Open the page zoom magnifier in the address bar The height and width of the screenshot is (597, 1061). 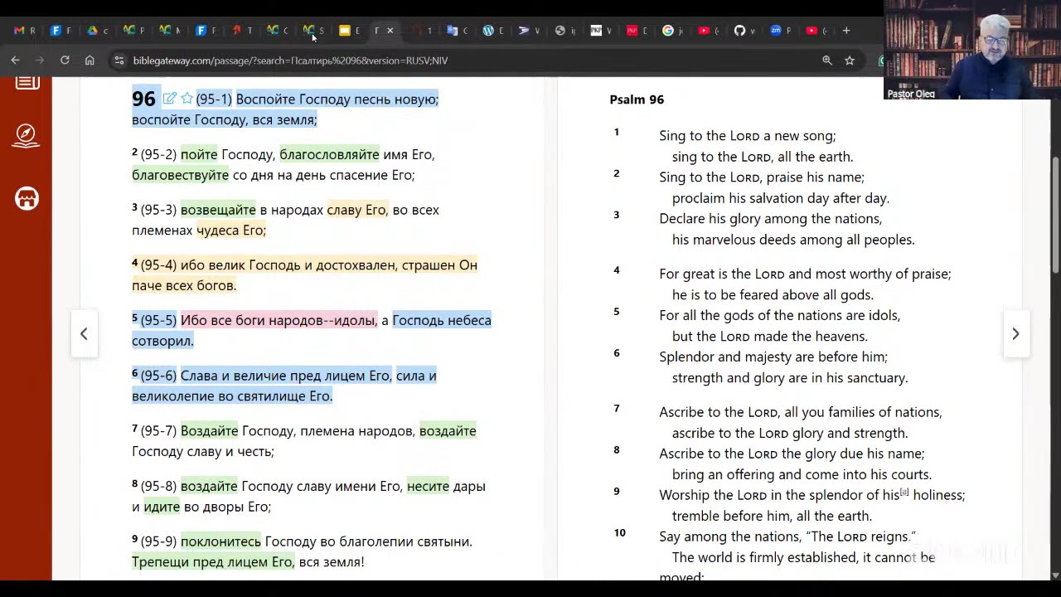826,61
